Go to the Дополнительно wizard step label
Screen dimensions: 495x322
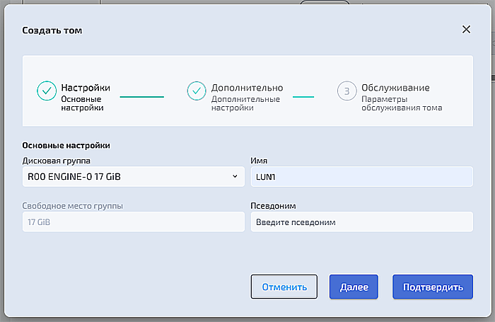click(x=248, y=88)
